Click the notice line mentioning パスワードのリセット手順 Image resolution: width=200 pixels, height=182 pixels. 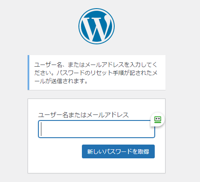coord(96,73)
